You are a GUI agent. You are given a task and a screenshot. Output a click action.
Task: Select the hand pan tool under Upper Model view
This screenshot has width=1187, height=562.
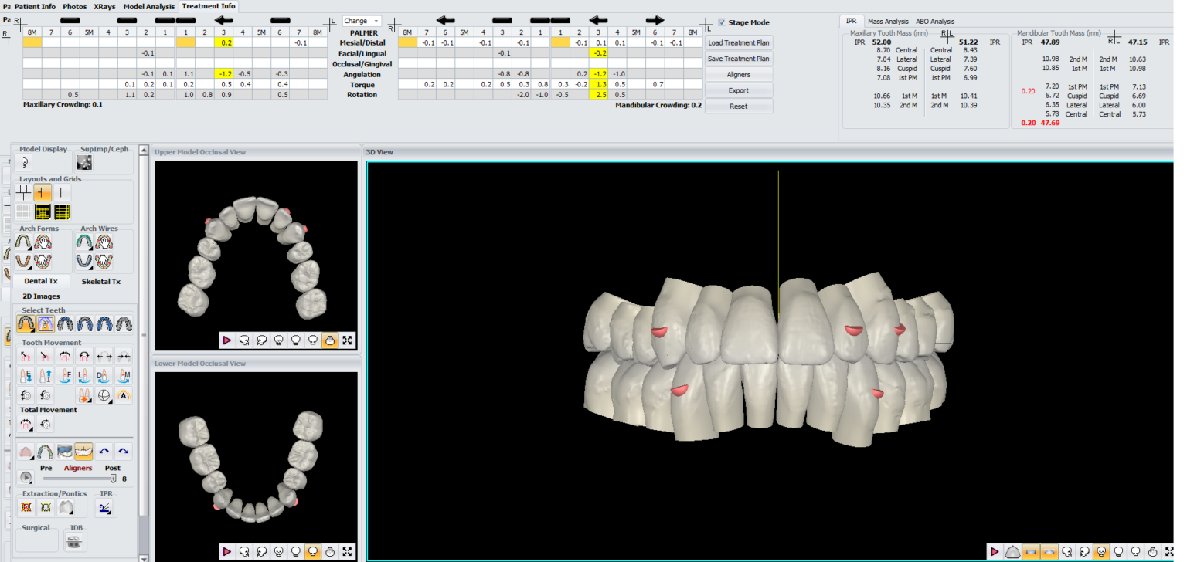click(x=330, y=340)
